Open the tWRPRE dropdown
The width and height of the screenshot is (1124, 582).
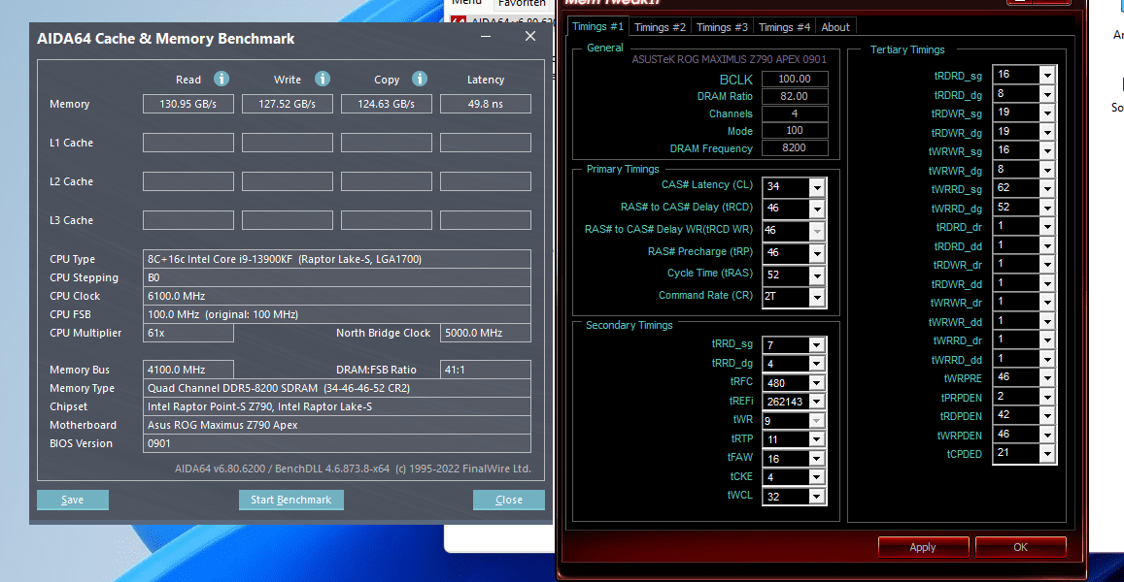(1047, 377)
